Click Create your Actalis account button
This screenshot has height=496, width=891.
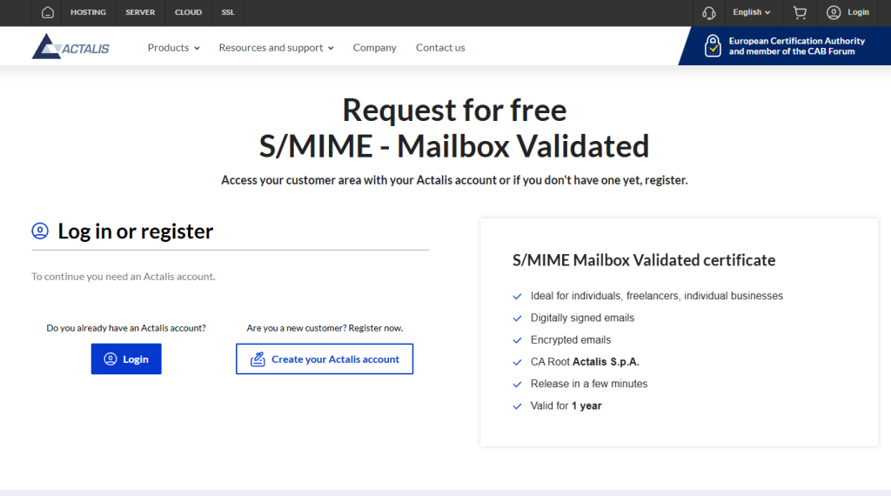[x=325, y=359]
